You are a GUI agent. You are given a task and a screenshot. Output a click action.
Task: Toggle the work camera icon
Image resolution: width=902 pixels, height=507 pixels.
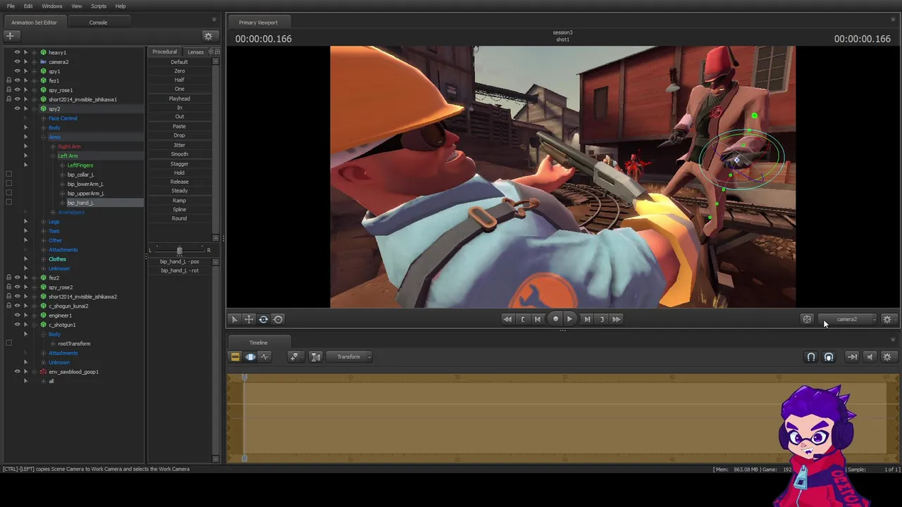(807, 319)
